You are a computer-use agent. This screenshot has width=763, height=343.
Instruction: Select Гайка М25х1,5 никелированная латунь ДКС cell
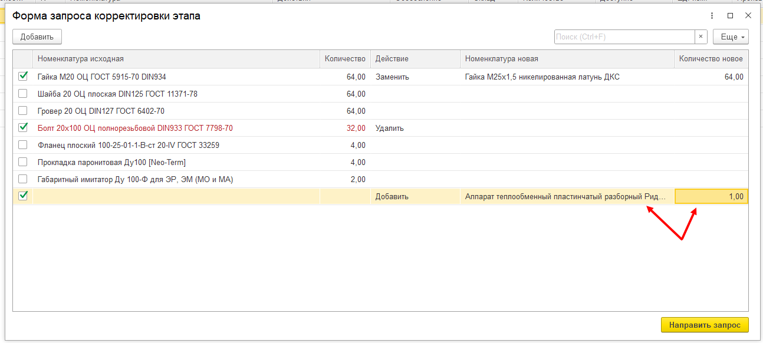pos(567,77)
